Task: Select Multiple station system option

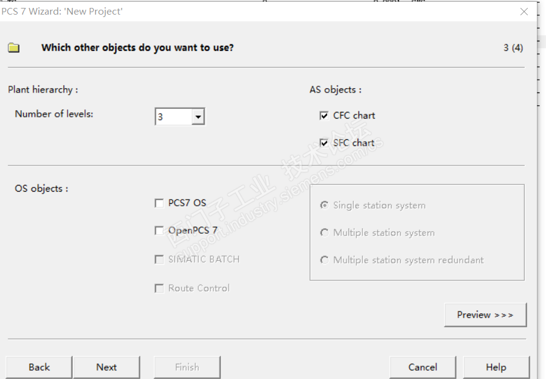Action: click(324, 233)
